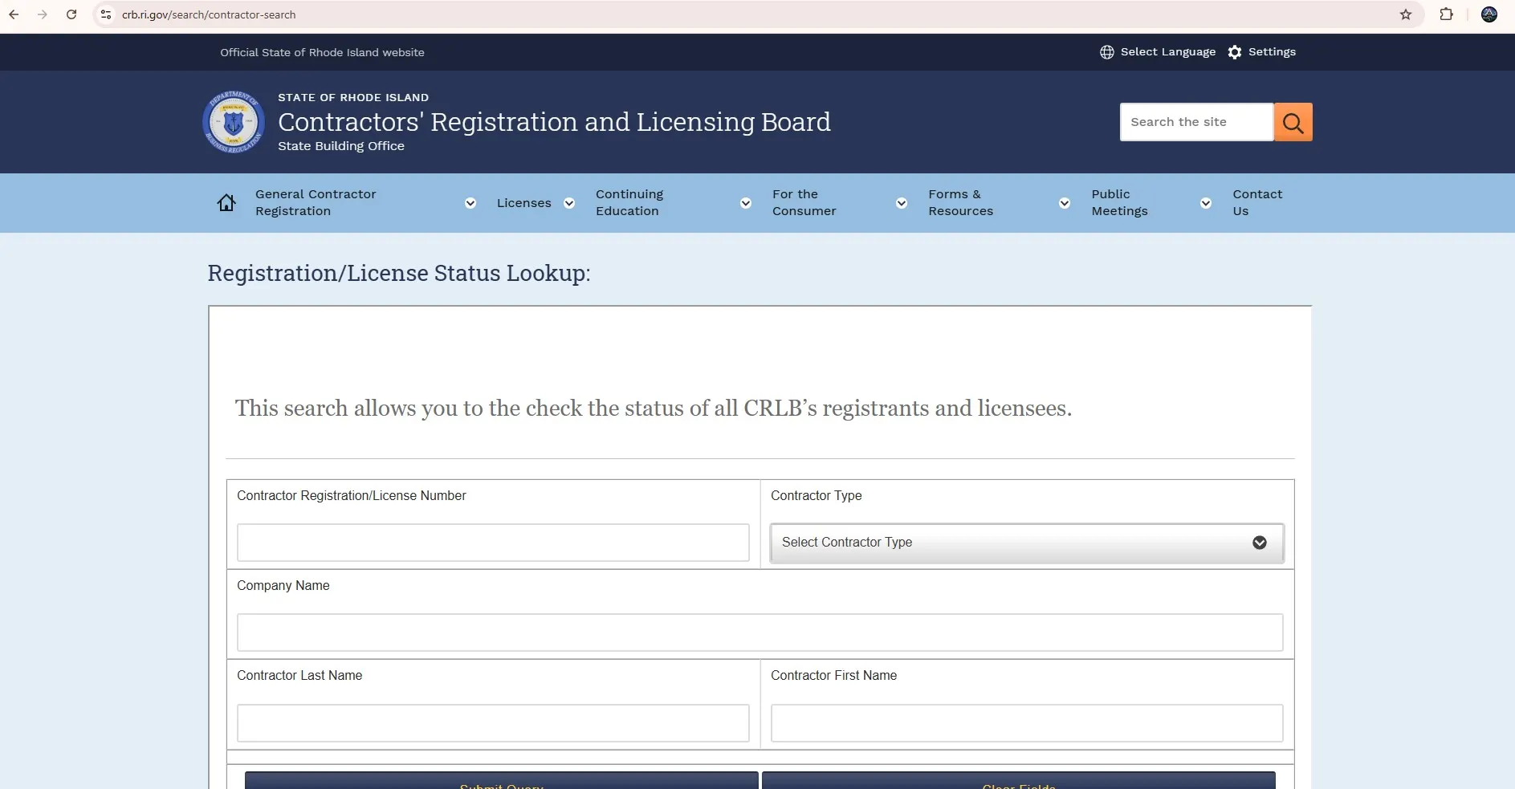Expand Forms & Resources menu chevron

(1065, 203)
